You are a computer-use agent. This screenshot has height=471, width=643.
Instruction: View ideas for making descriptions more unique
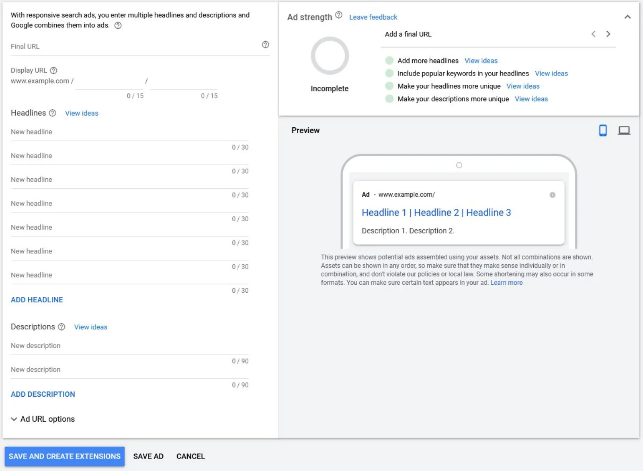(531, 99)
